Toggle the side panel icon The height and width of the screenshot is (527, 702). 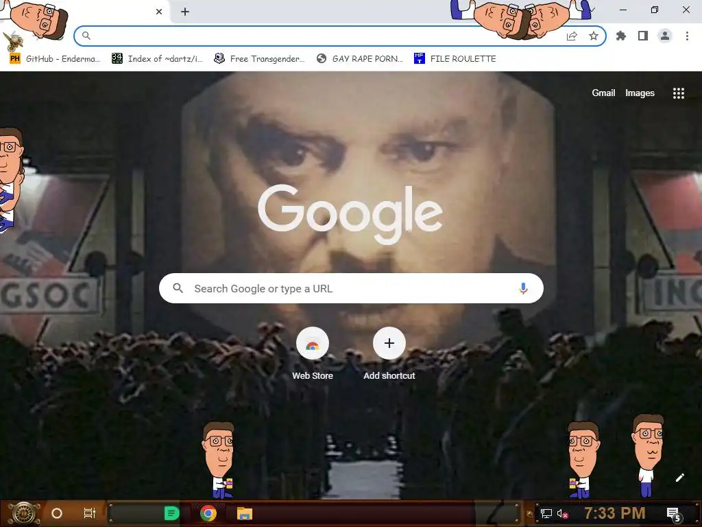pyautogui.click(x=643, y=36)
